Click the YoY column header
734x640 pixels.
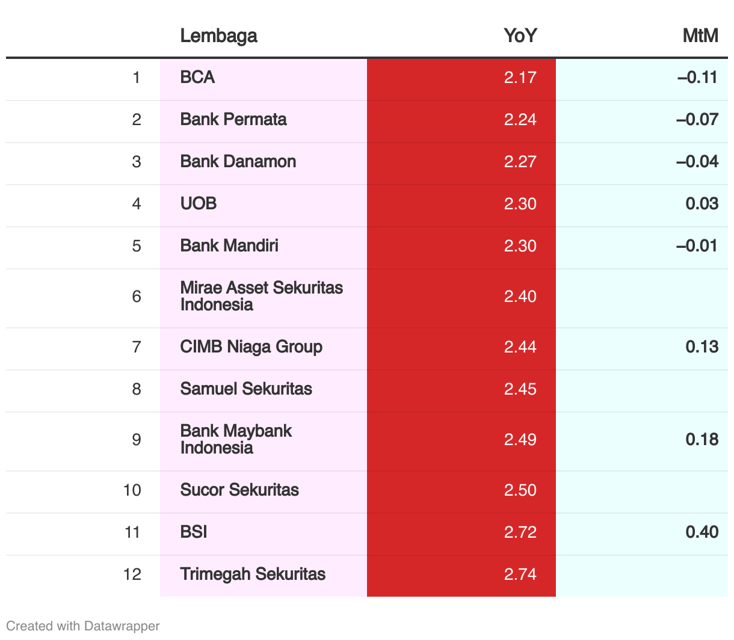coord(520,36)
